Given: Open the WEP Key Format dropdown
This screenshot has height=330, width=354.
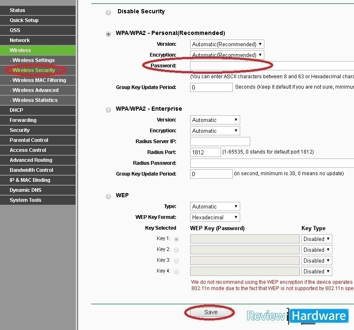Looking at the screenshot, I should pos(215,217).
